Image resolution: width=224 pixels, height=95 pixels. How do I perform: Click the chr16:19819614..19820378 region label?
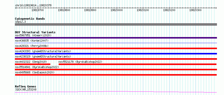point(33,6)
